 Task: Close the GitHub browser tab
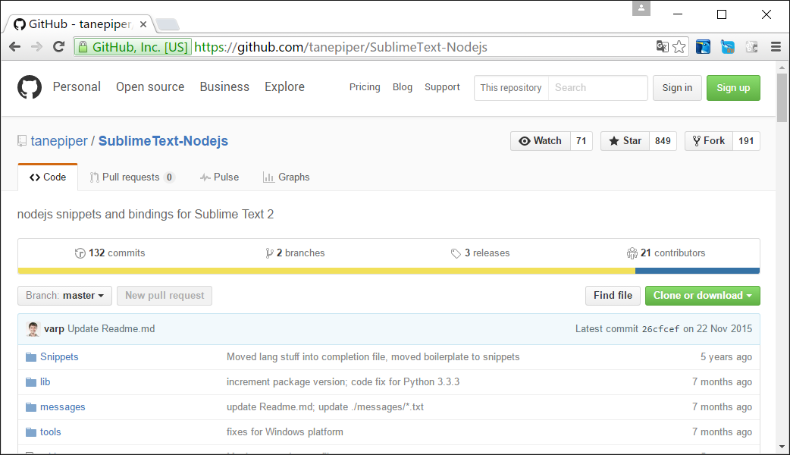click(x=143, y=24)
